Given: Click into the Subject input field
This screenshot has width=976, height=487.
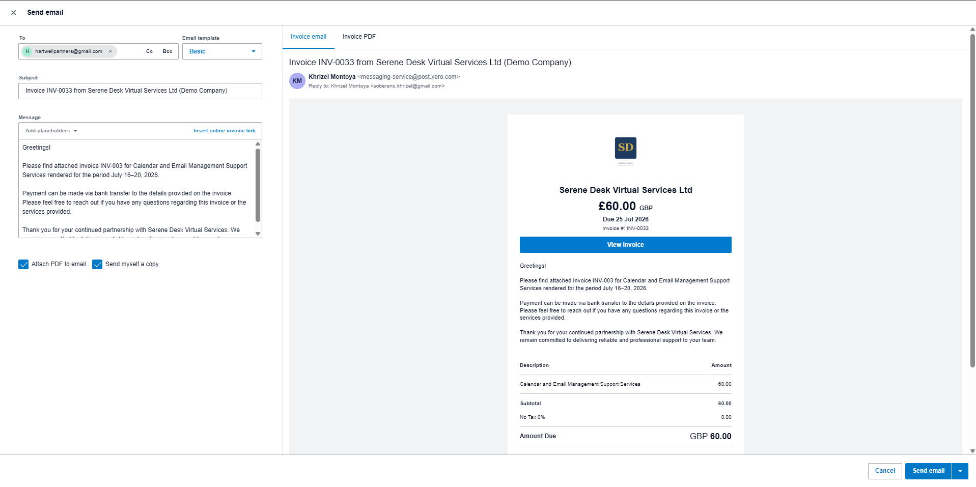Looking at the screenshot, I should (x=140, y=91).
